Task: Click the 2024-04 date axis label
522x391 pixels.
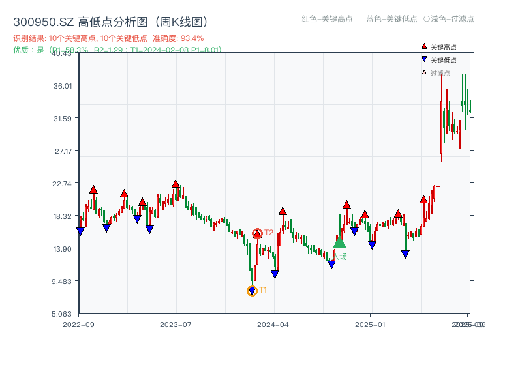Action: (x=273, y=325)
